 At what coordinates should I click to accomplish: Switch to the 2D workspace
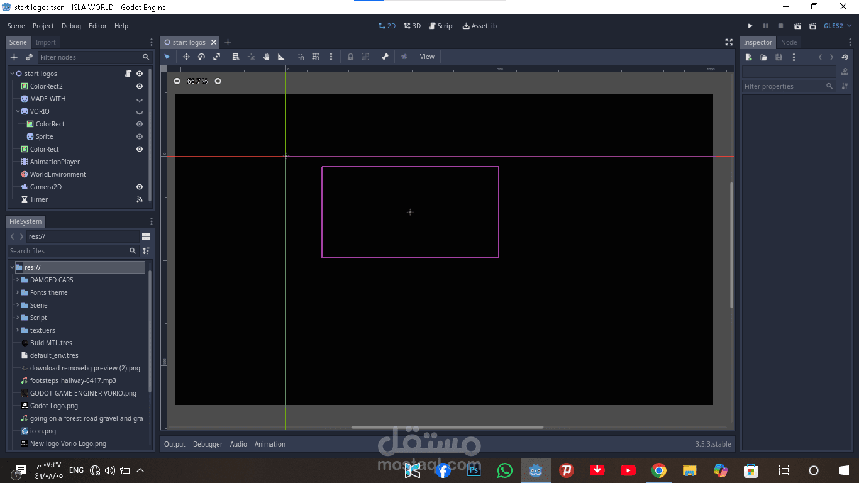click(x=387, y=26)
